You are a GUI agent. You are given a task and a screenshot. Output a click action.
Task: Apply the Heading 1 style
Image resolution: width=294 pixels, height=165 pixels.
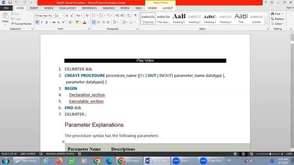pyautogui.click(x=179, y=19)
